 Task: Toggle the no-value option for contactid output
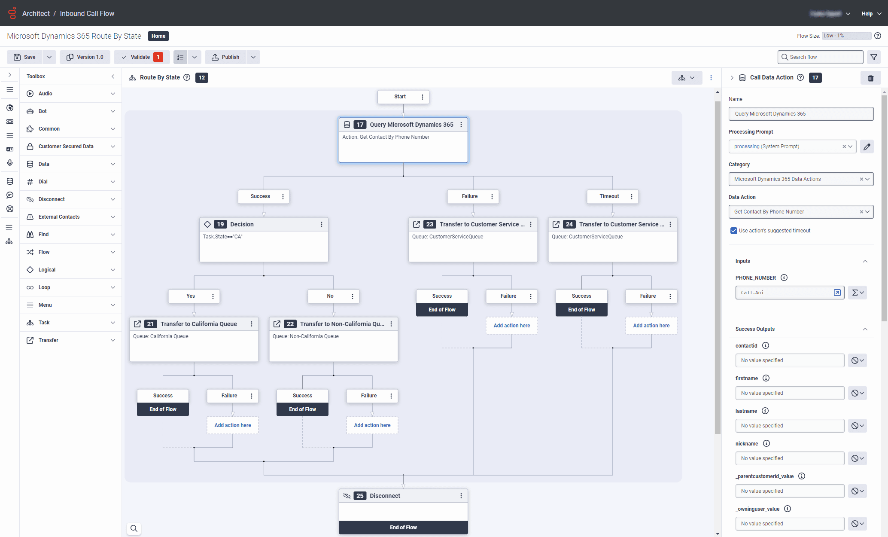coord(857,360)
